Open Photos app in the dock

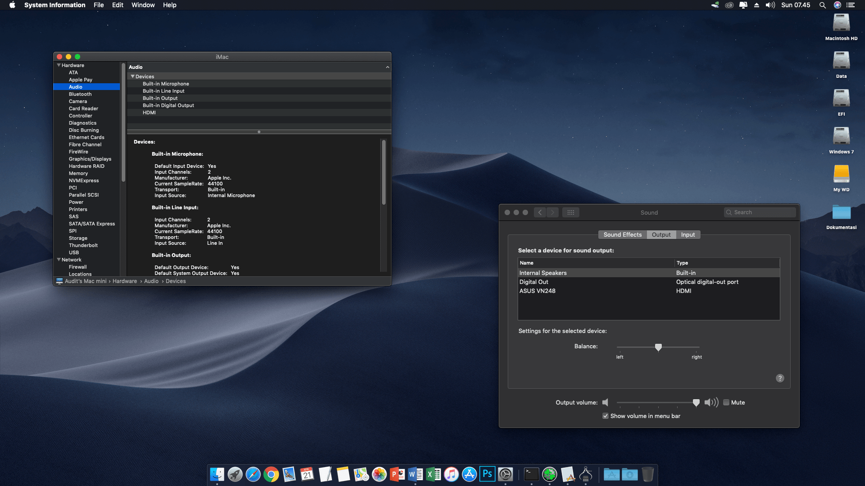(379, 474)
